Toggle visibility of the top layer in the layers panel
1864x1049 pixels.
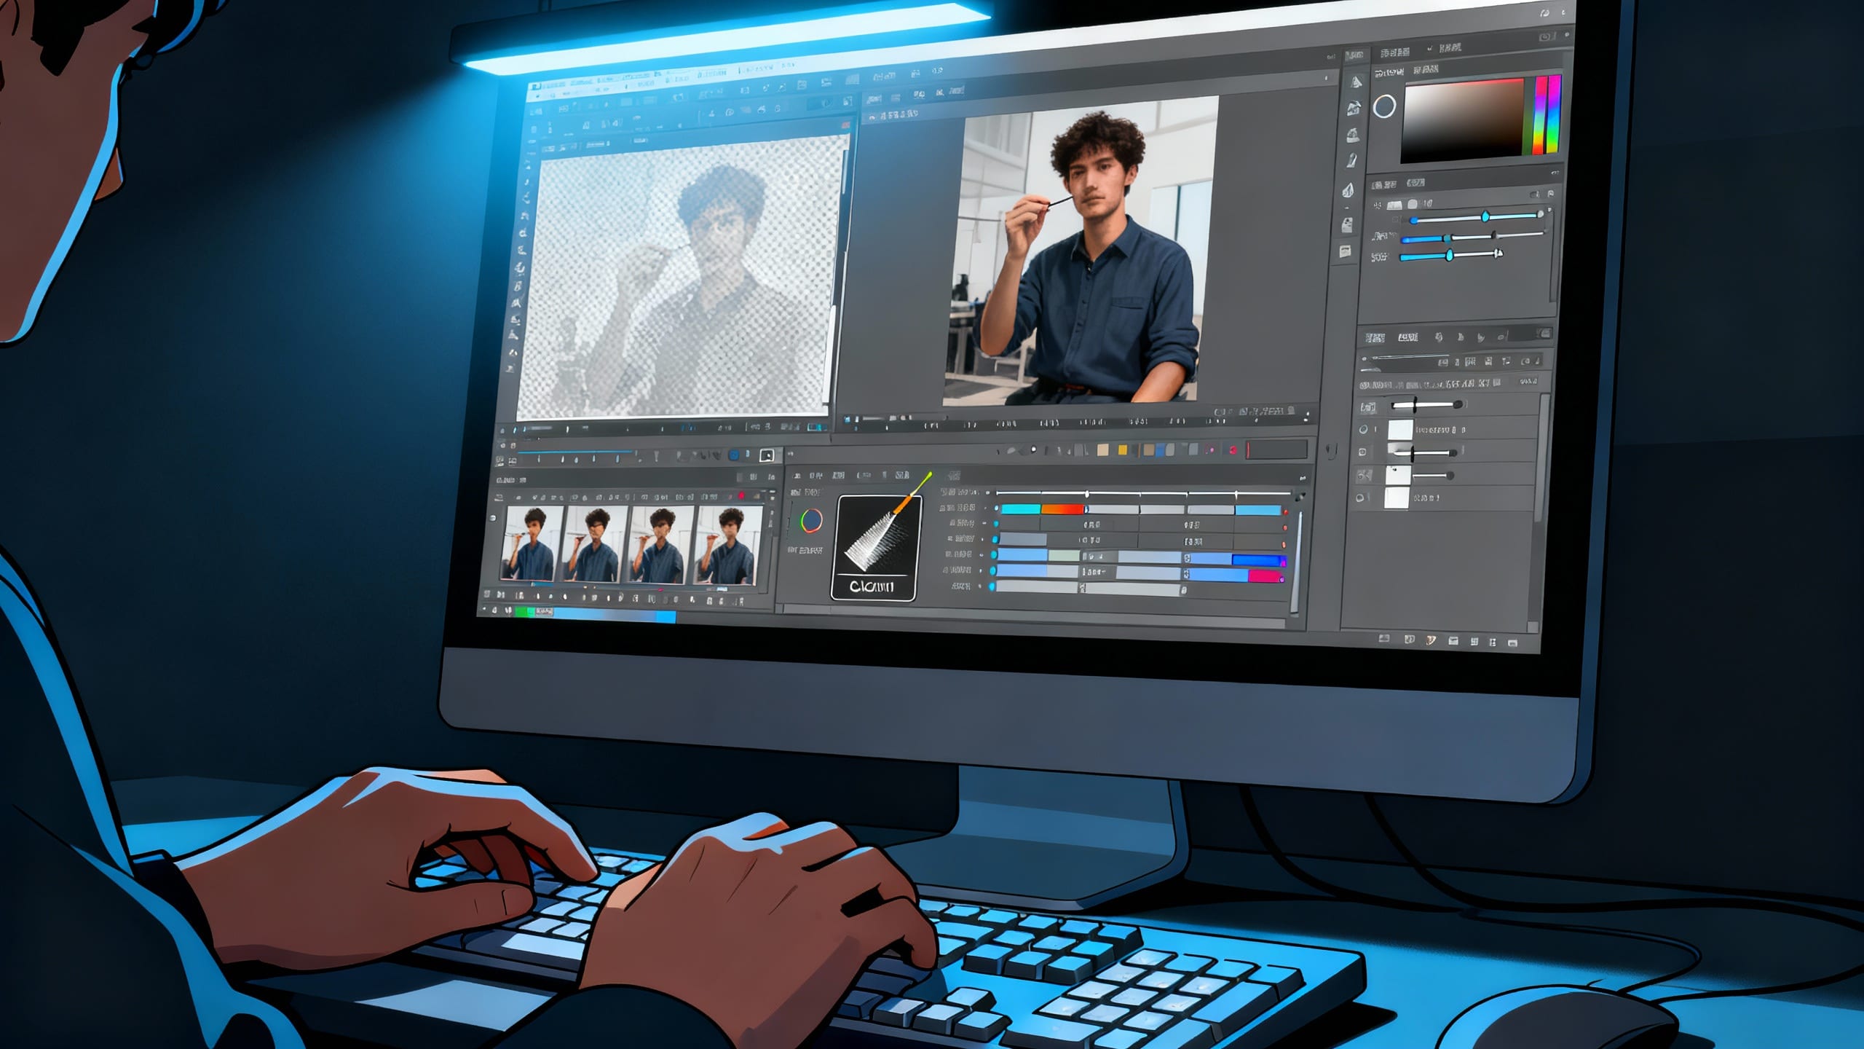click(1363, 428)
